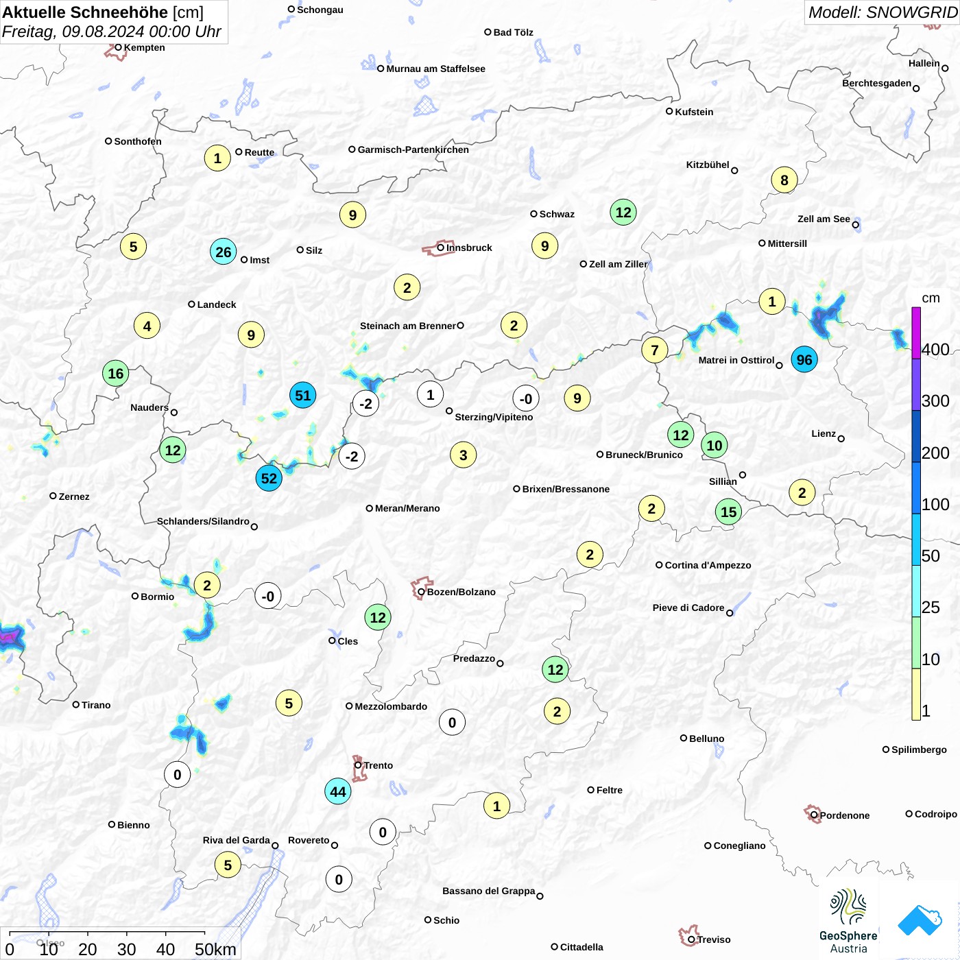Click the Mezzolombardo label
This screenshot has height=960, width=960.
391,706
